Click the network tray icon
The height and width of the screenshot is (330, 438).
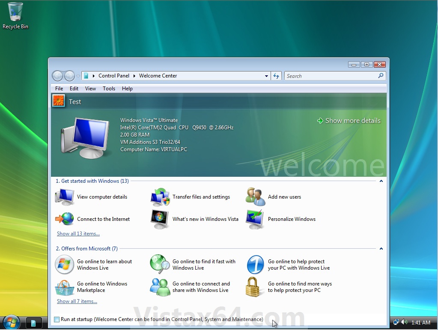coord(396,322)
